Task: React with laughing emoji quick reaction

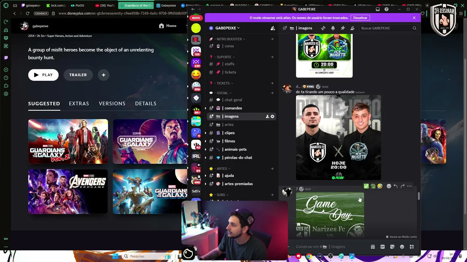Action: tap(380, 186)
